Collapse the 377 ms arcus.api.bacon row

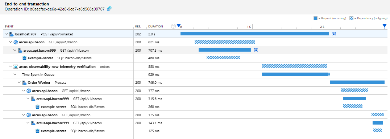(24, 91)
